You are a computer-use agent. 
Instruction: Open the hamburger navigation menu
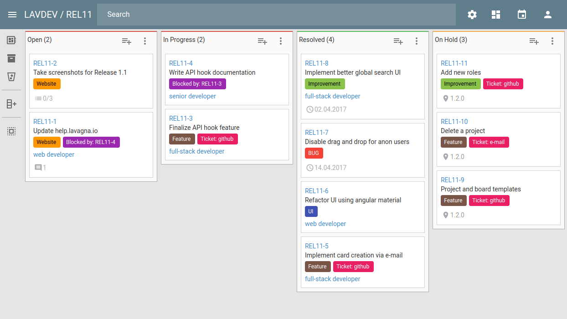(x=12, y=15)
